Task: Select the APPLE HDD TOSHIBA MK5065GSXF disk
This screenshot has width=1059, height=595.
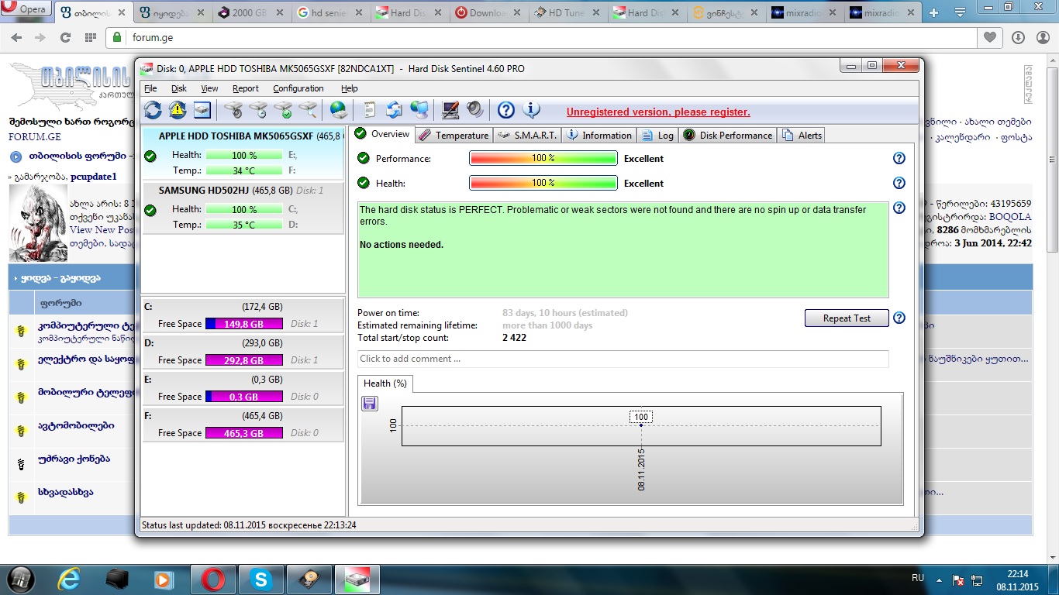Action: click(x=243, y=153)
